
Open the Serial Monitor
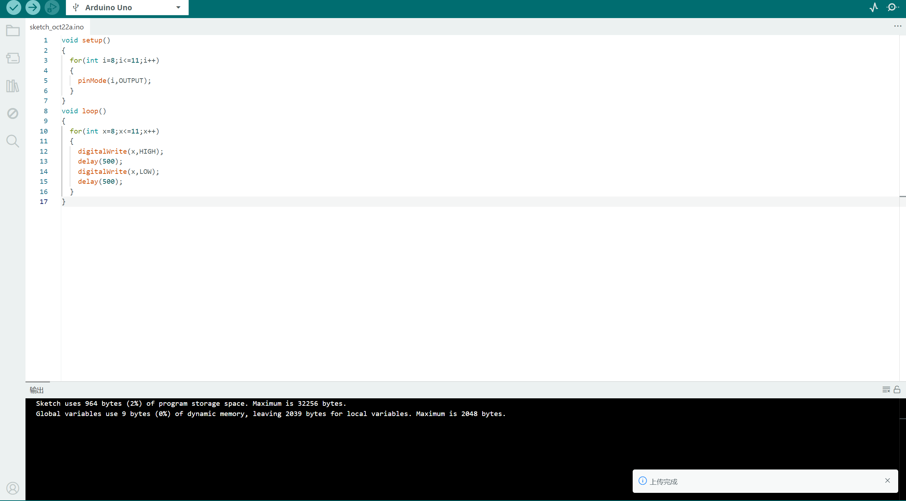893,7
